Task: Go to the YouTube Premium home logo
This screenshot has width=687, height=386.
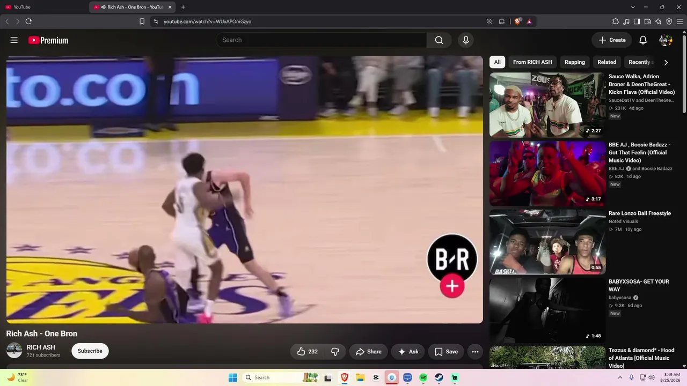Action: point(48,40)
